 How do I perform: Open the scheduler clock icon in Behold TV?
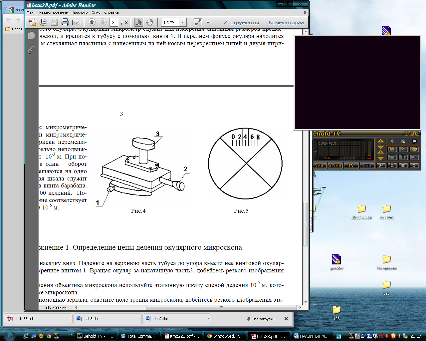pos(403,166)
